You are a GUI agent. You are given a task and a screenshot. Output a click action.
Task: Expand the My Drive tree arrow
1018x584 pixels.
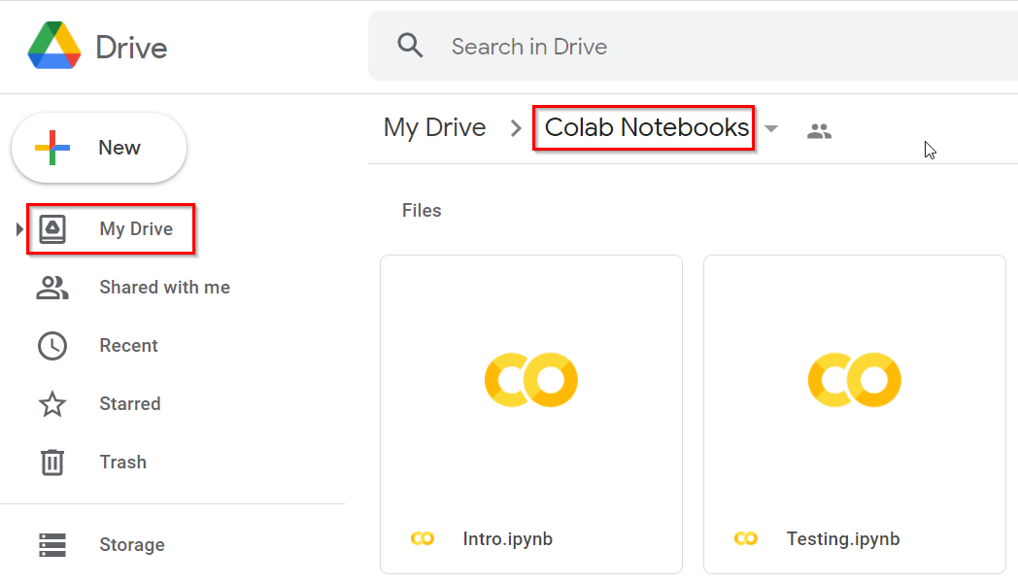(x=19, y=229)
